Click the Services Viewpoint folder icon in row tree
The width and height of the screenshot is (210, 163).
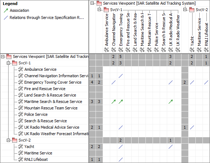9,56
